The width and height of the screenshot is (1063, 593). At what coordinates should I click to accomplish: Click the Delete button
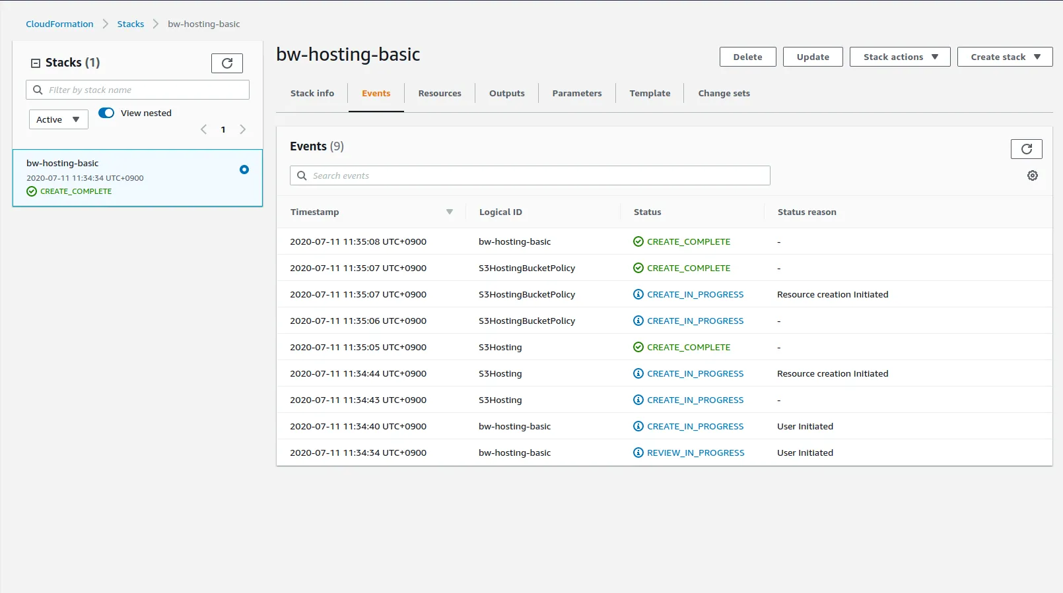(x=748, y=57)
